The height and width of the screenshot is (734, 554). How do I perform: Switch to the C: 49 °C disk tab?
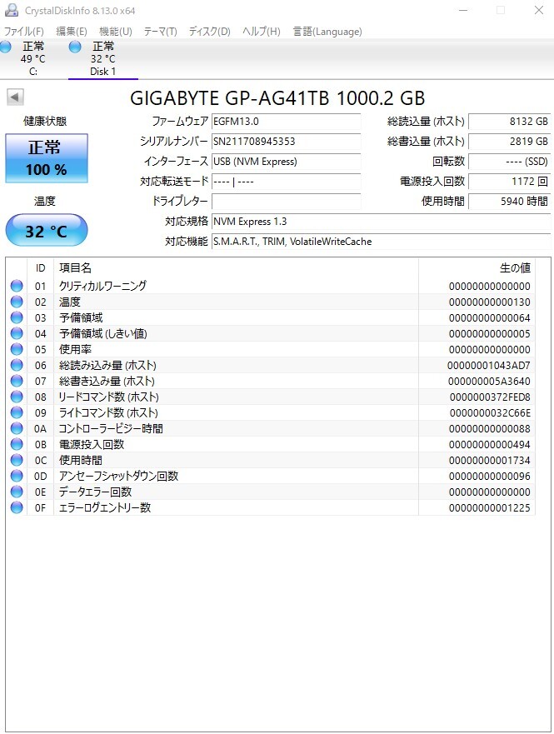click(x=32, y=58)
